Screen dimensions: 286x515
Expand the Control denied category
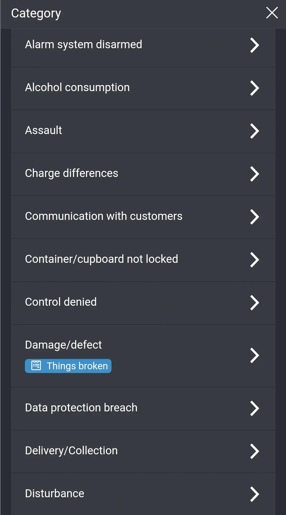[254, 302]
